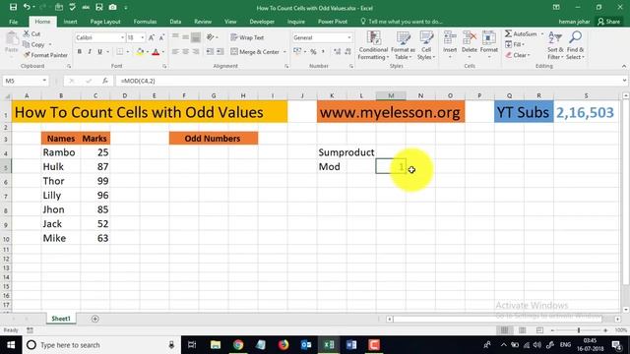The image size is (630, 354).
Task: Click Decrease Decimal icon
Action: [347, 52]
